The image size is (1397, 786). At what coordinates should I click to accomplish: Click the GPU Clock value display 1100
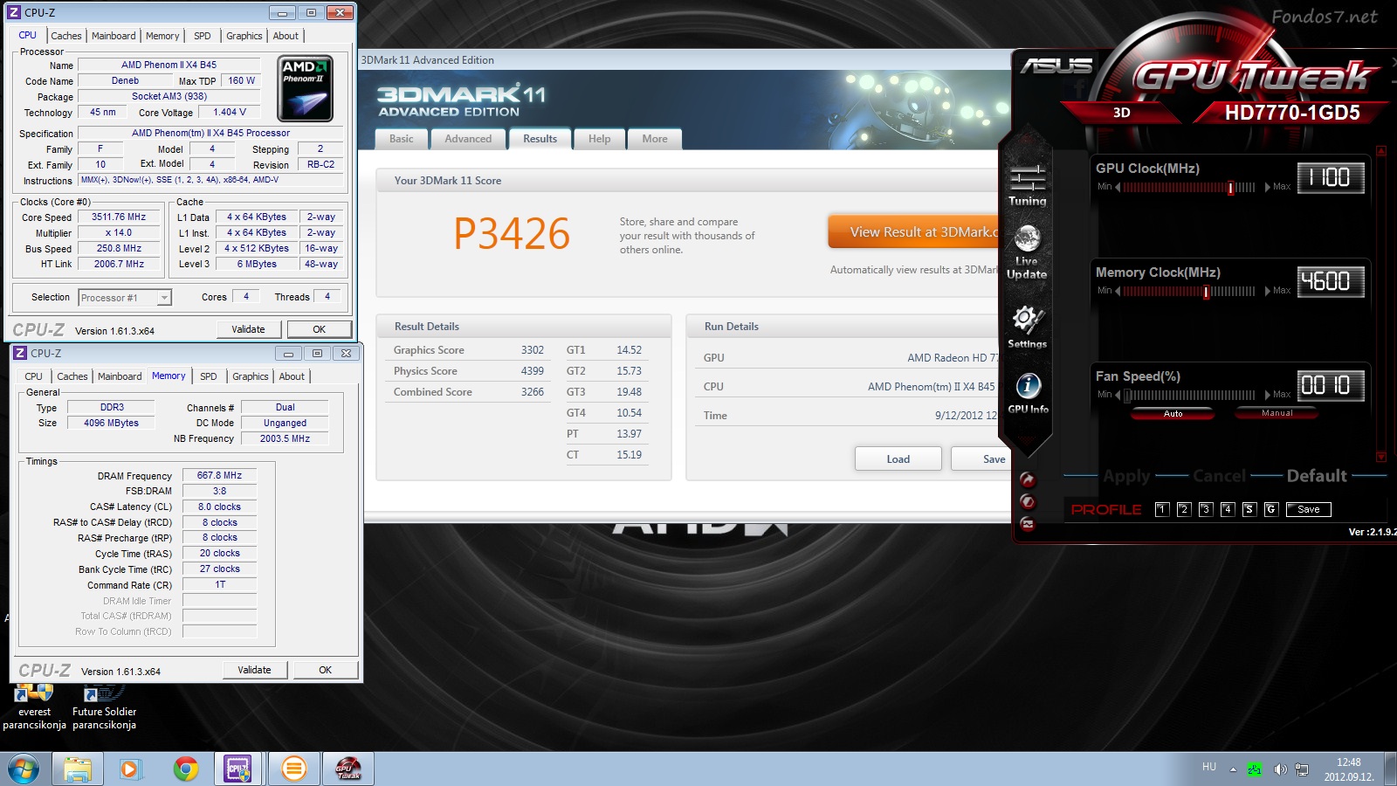coord(1330,178)
